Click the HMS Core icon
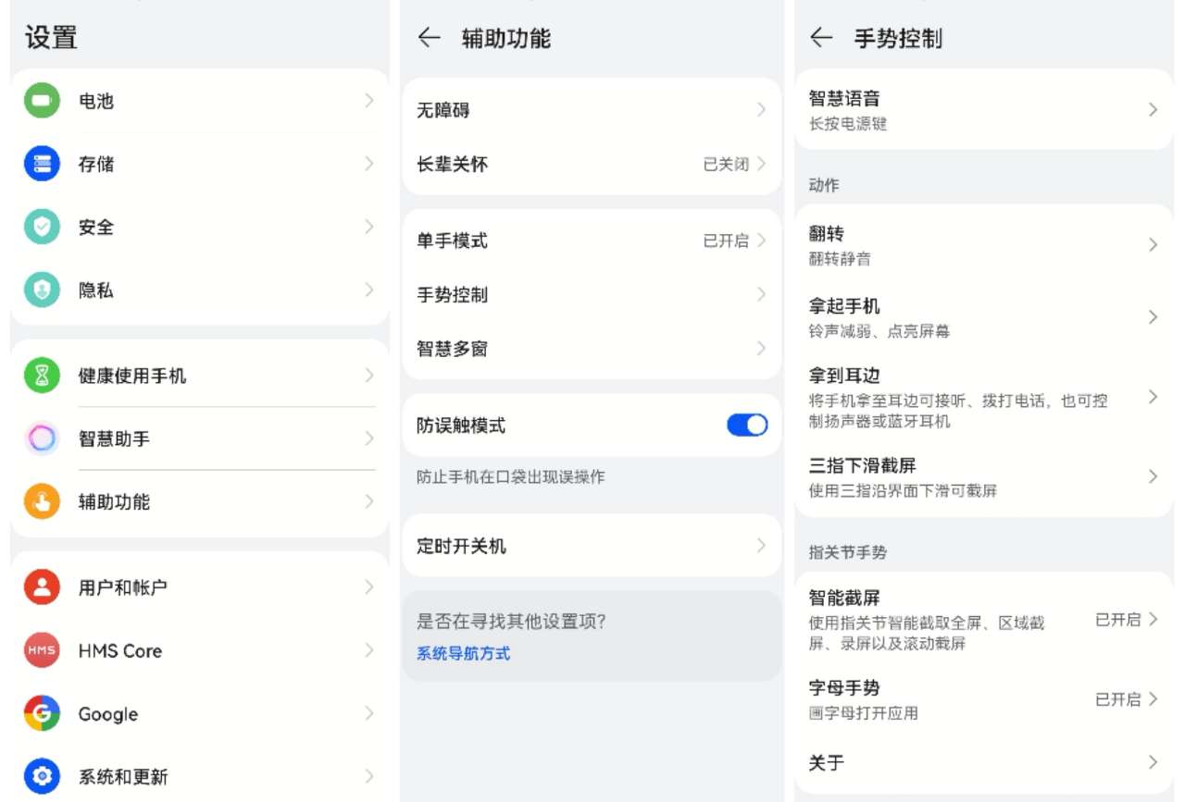 pos(41,650)
